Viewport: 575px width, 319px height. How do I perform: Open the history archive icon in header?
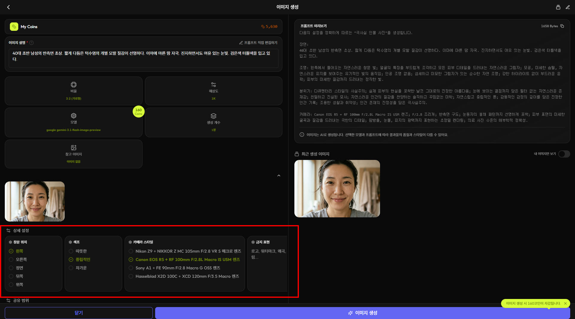click(x=558, y=7)
